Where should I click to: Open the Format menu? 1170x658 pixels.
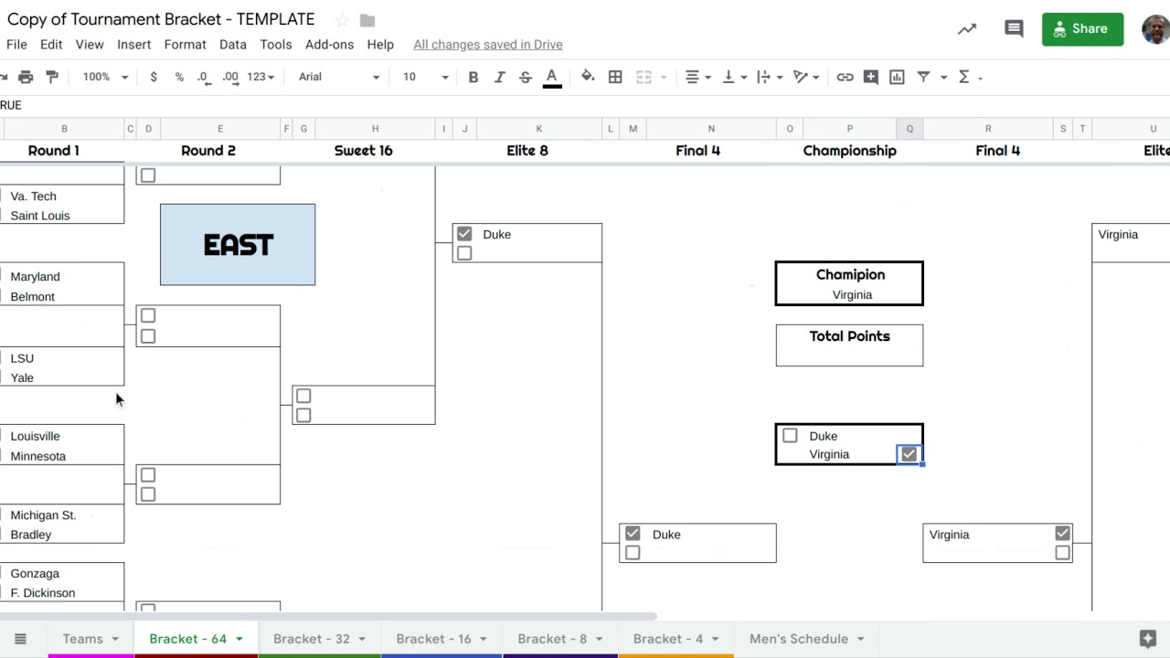pos(185,44)
